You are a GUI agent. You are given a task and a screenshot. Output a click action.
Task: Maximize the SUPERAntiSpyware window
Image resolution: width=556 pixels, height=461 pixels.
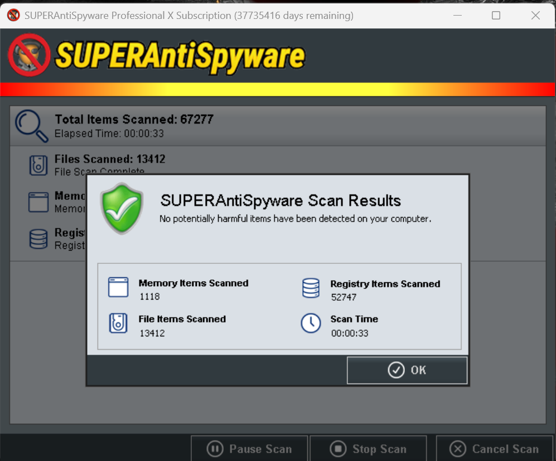tap(496, 15)
